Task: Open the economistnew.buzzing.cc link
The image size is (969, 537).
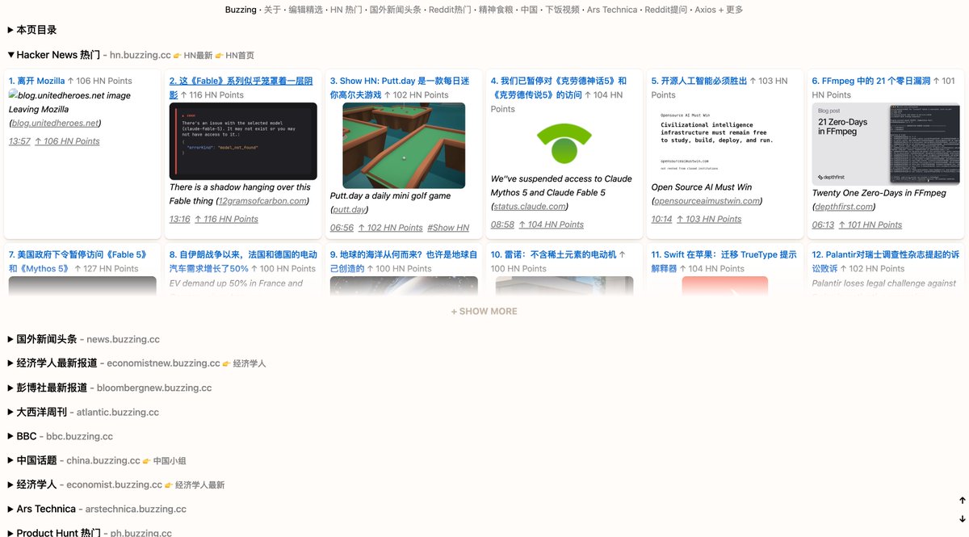Action: 163,363
